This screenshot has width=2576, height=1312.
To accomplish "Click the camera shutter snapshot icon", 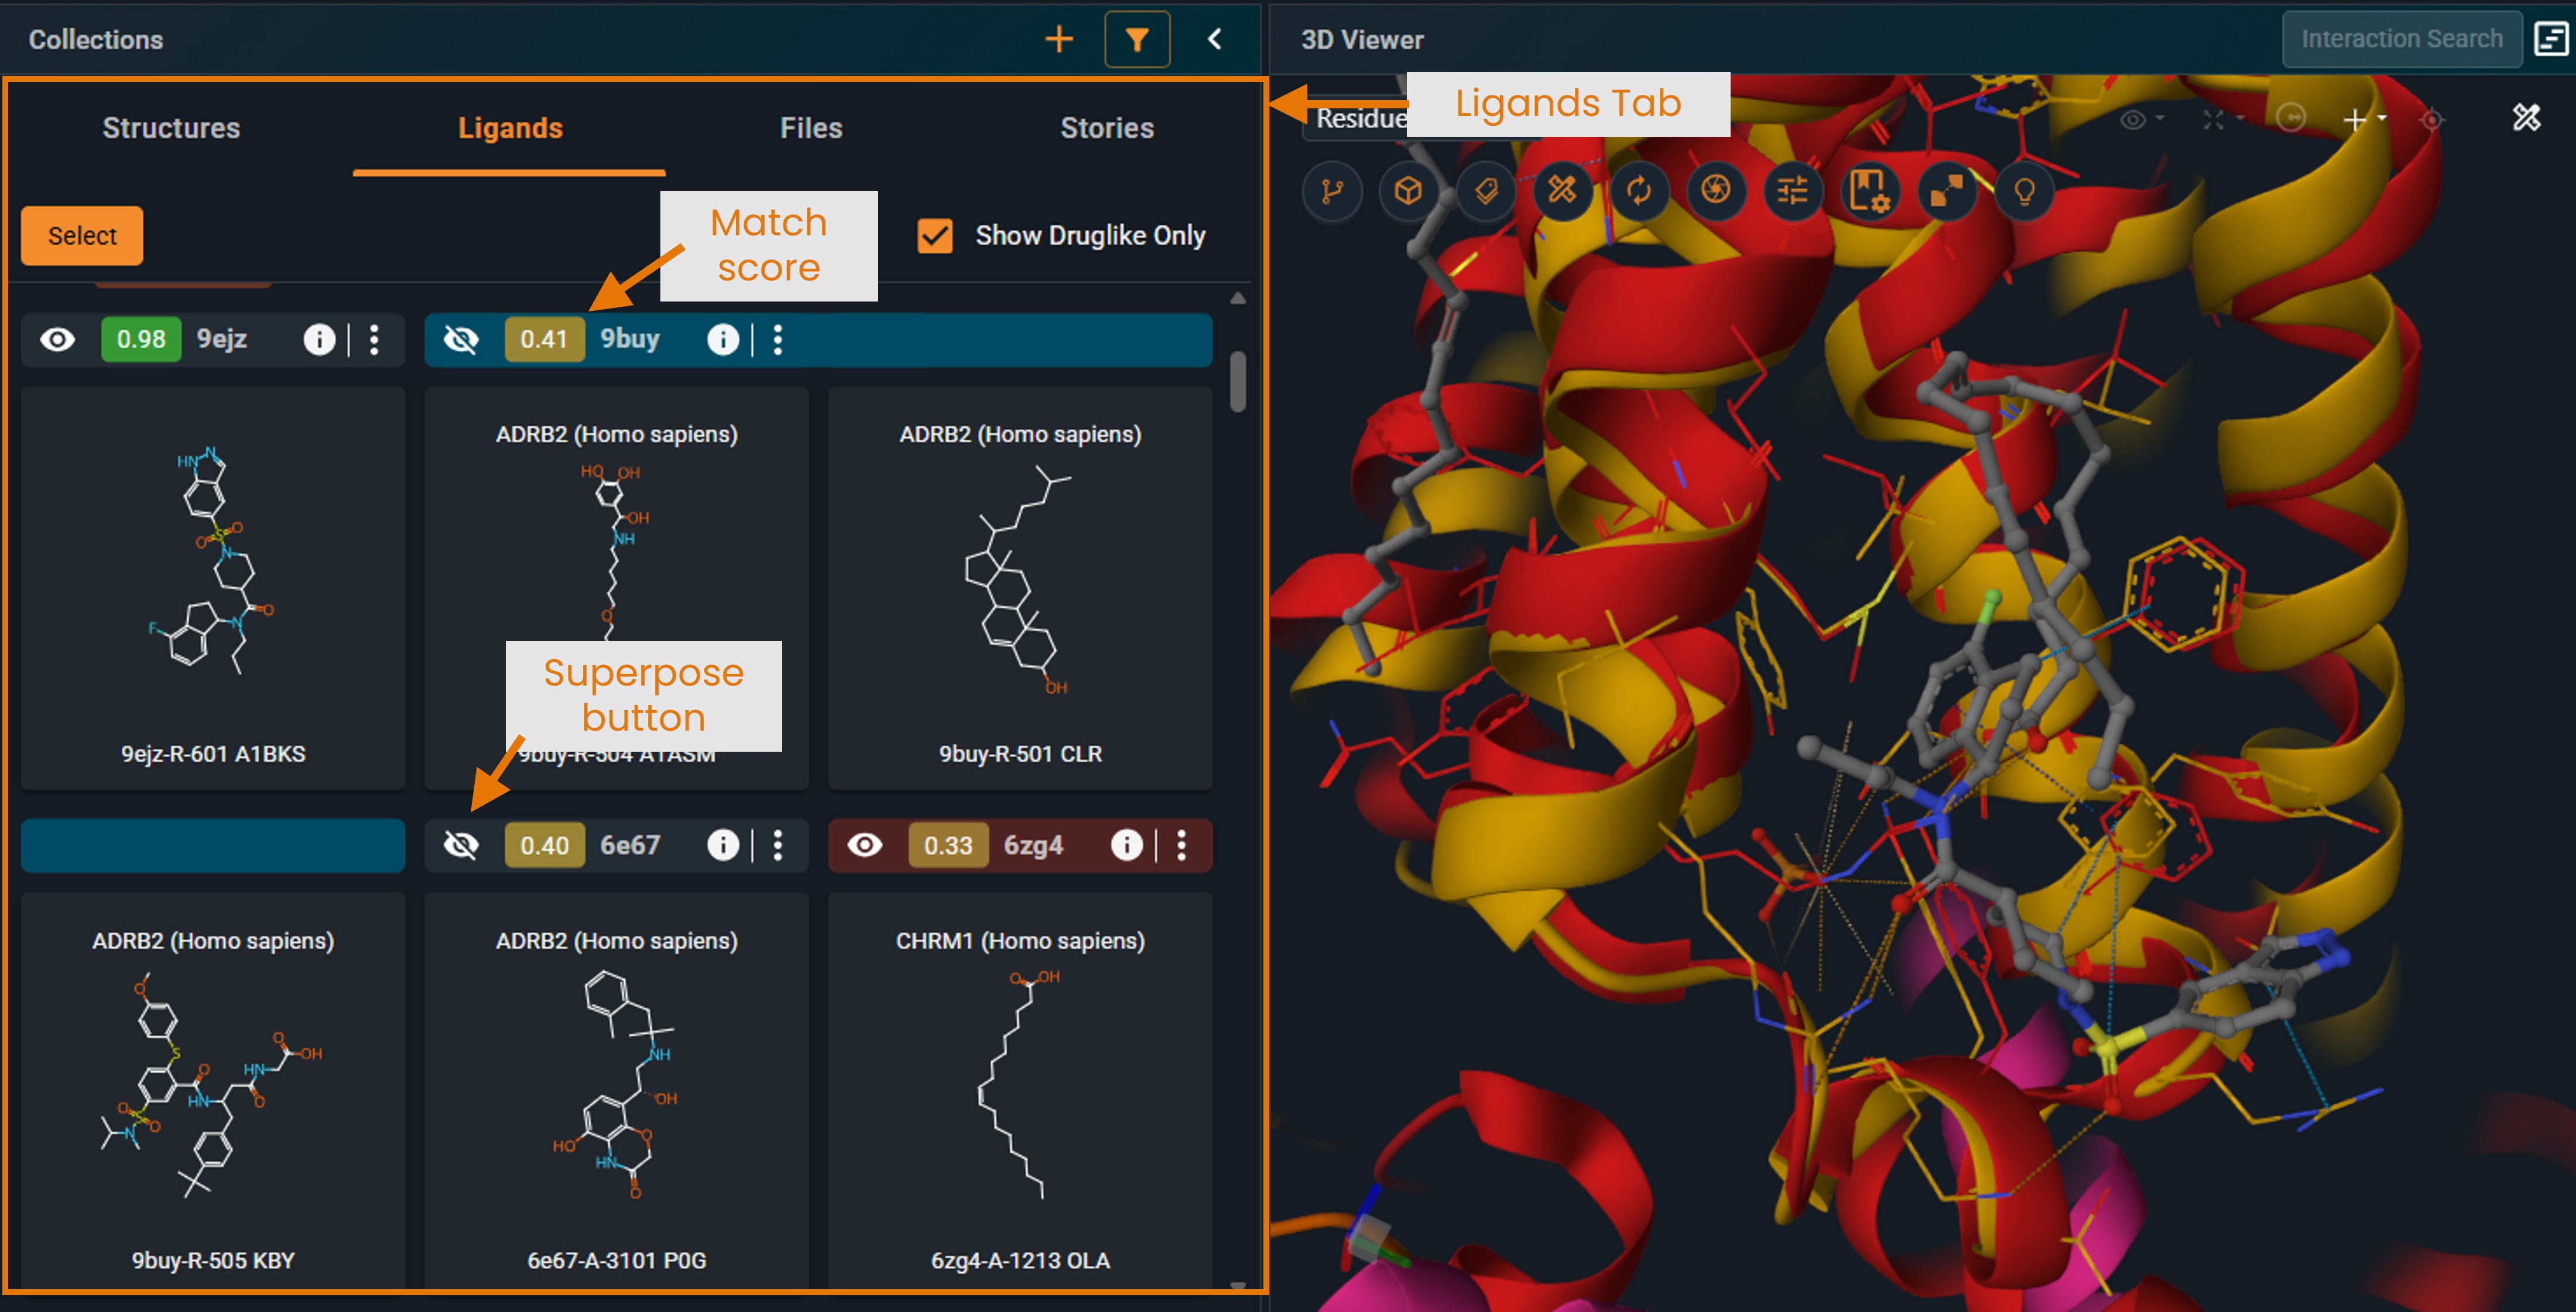I will point(1715,190).
